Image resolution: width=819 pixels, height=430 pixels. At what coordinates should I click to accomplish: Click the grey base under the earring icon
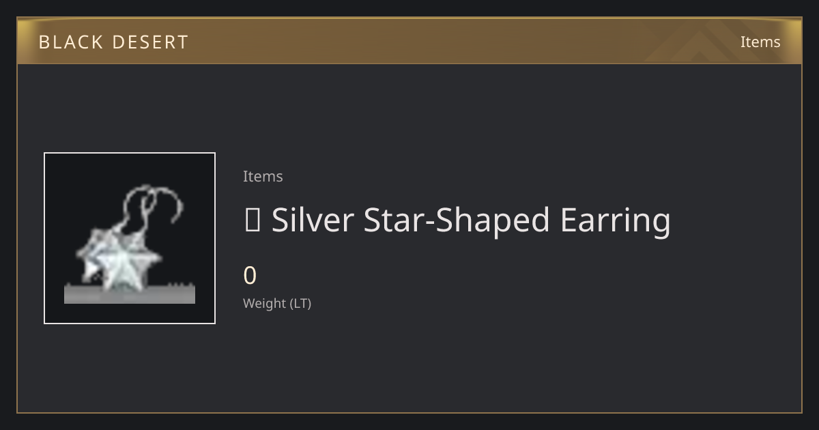click(130, 295)
